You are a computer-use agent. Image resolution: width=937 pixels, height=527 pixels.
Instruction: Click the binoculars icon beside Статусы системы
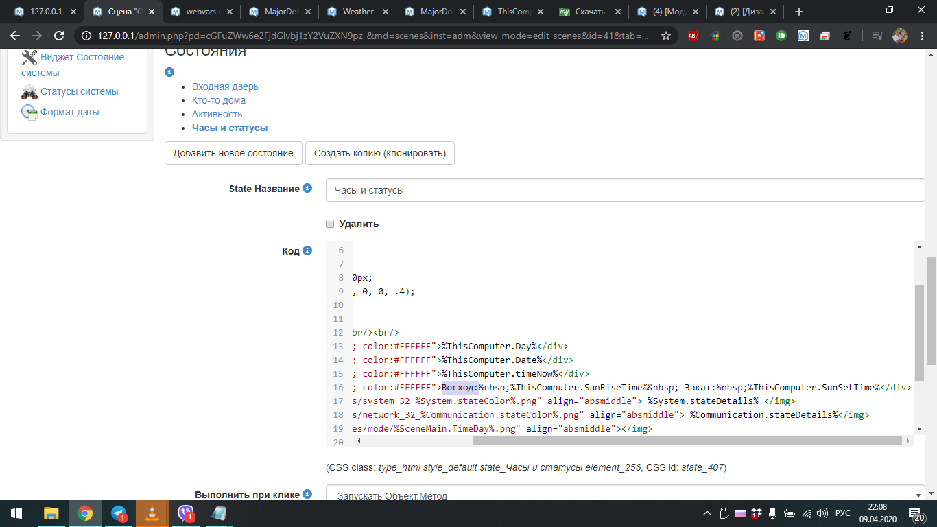click(x=29, y=92)
